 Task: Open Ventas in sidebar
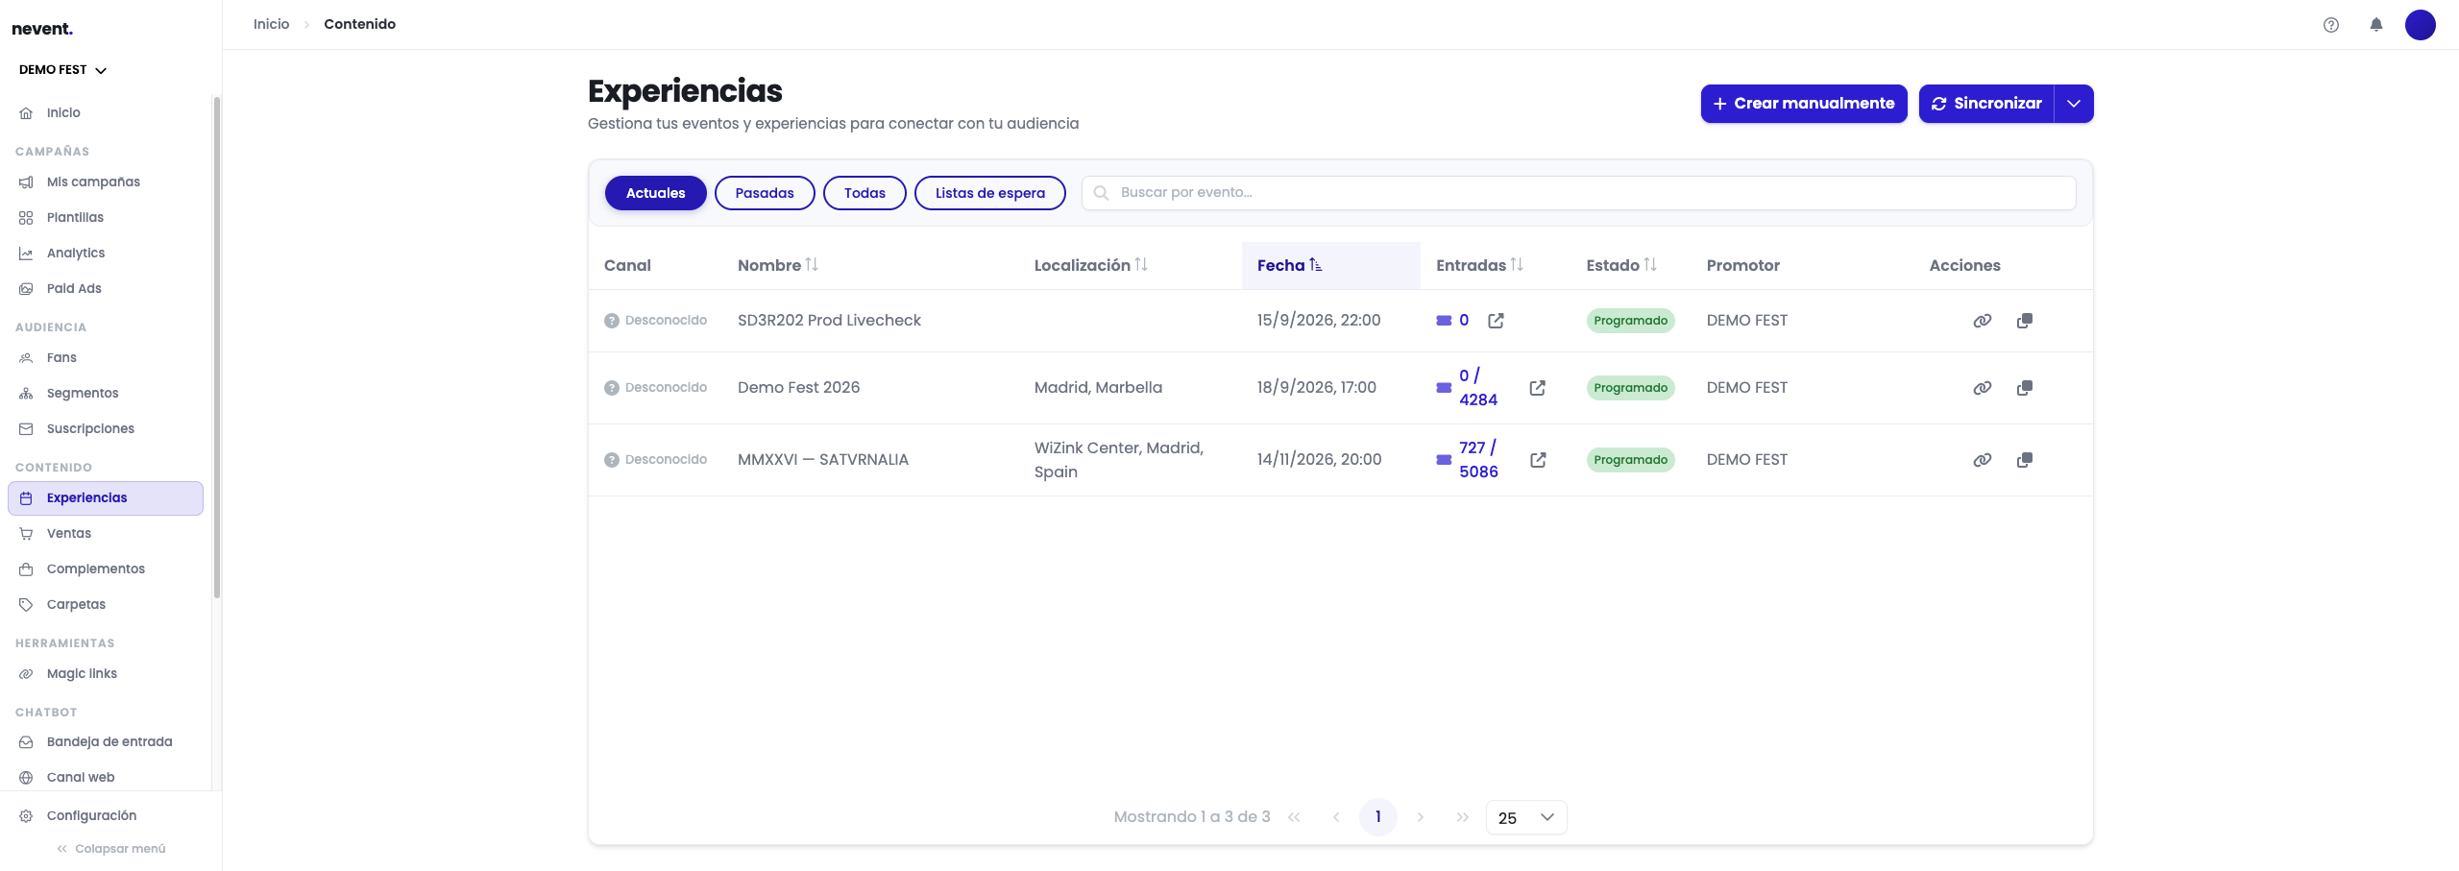click(106, 533)
